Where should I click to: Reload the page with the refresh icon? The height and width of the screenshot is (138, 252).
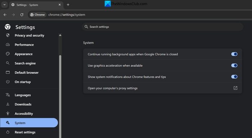(22, 15)
